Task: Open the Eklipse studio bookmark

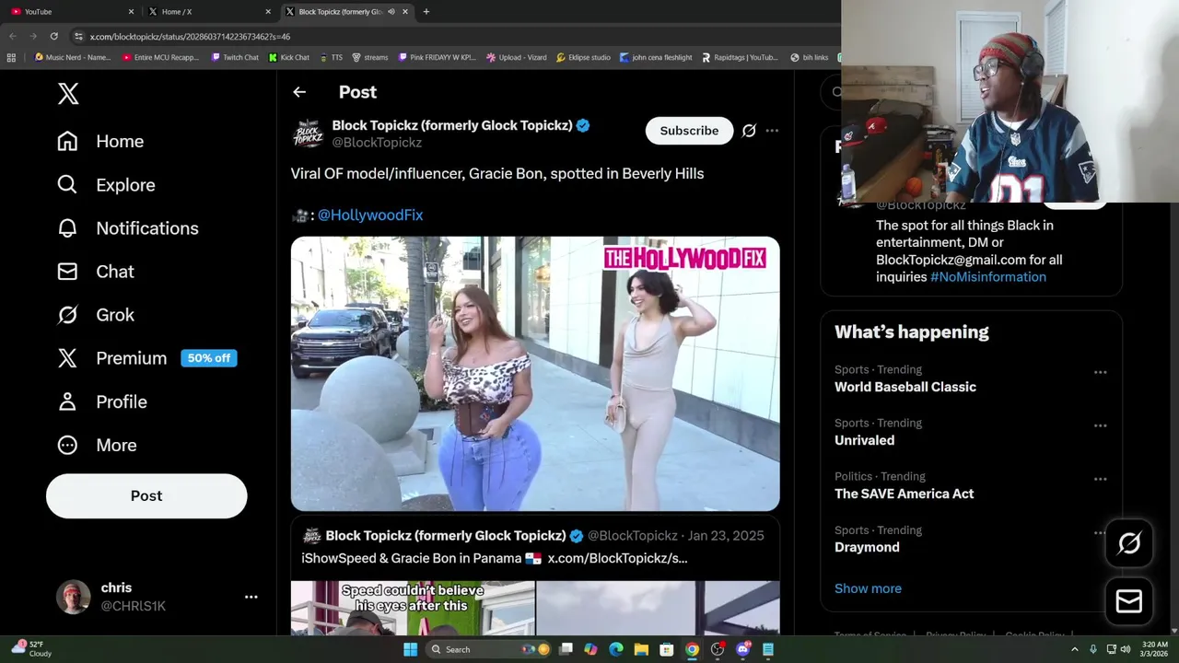Action: click(582, 57)
